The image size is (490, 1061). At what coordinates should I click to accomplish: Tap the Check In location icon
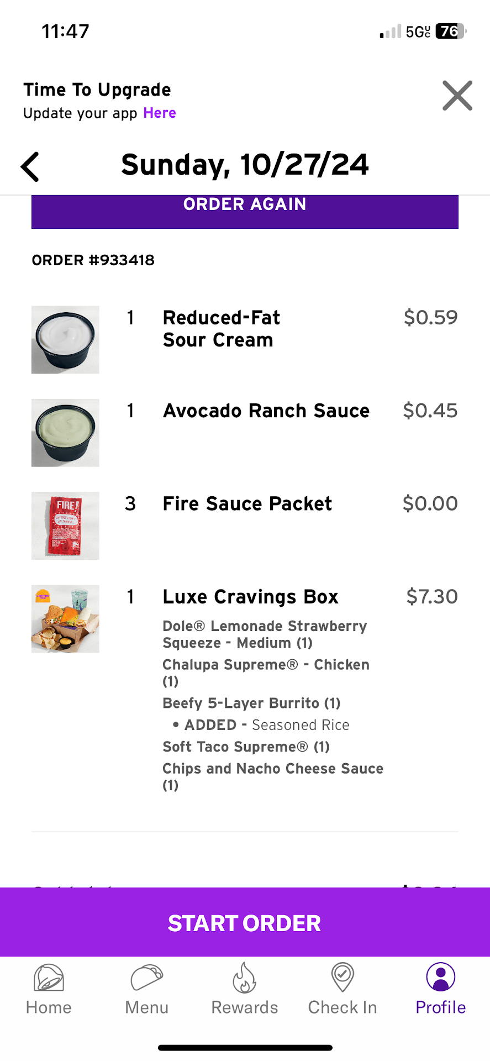[343, 978]
